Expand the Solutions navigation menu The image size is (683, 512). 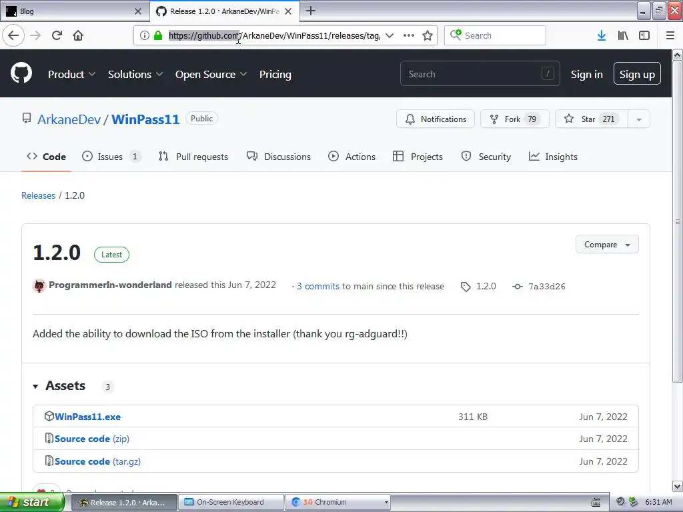pos(135,75)
